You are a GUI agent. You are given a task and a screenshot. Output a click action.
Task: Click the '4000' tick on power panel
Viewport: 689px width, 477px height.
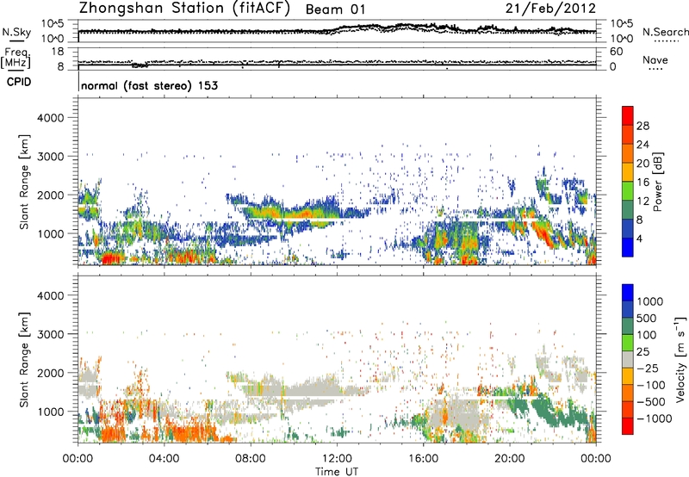(50, 118)
